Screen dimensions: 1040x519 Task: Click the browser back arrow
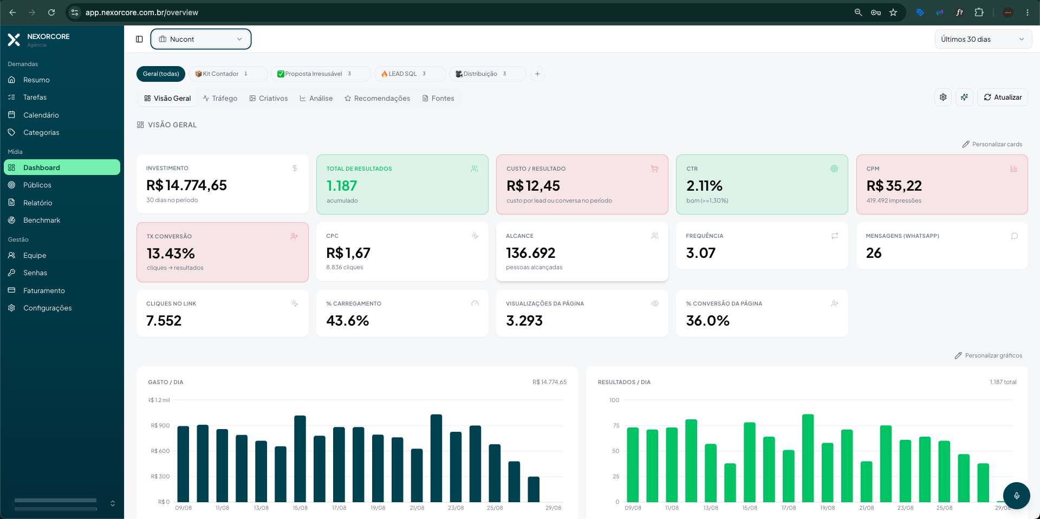coord(12,12)
